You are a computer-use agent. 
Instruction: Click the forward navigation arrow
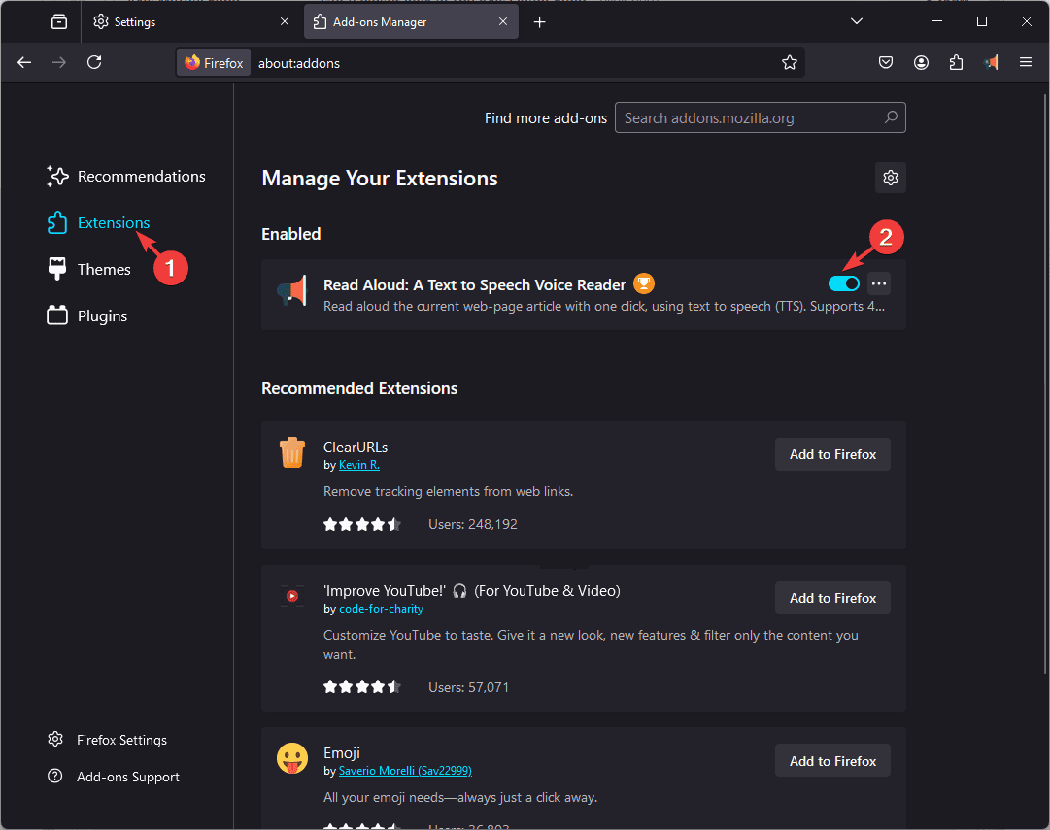click(x=59, y=62)
